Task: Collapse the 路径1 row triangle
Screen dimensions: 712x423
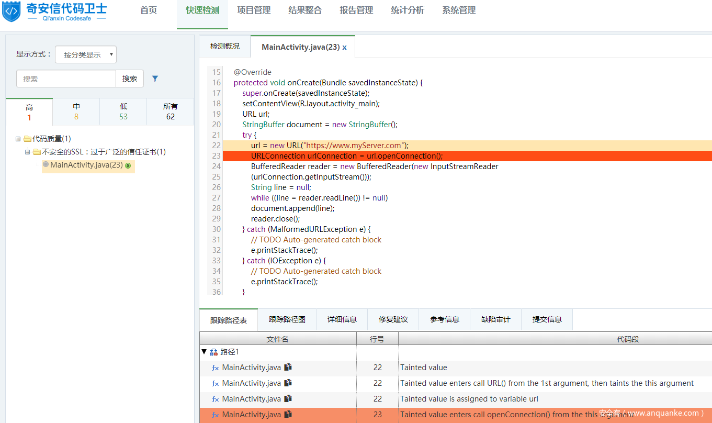Action: coord(204,352)
